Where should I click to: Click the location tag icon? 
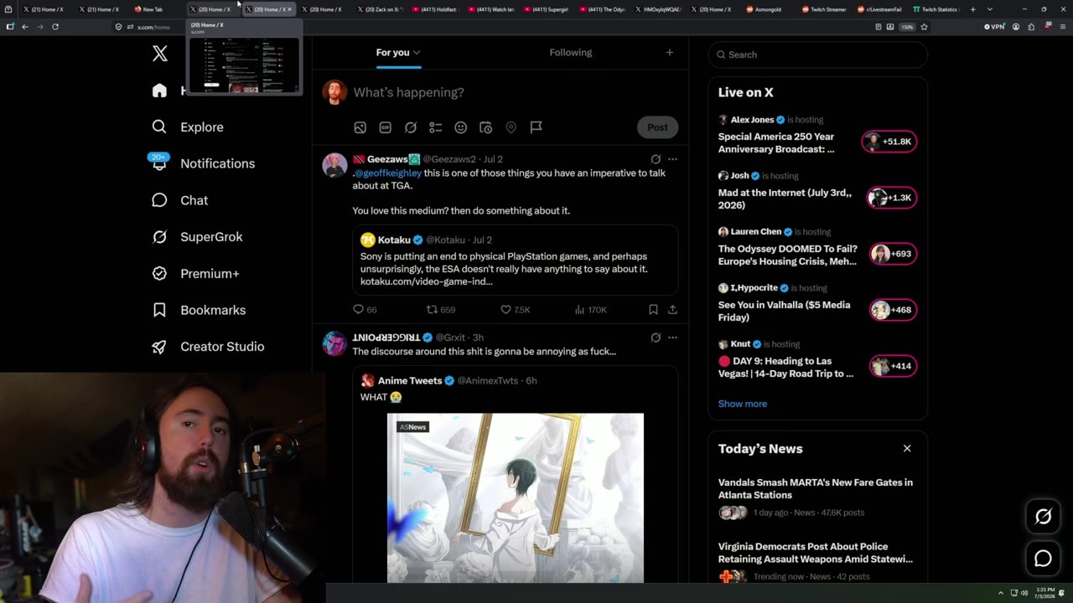pos(511,127)
